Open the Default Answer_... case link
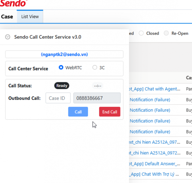 (x=154, y=164)
